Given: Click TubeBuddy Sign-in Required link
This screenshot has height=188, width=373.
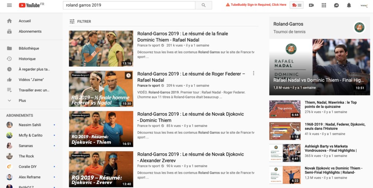Looking at the screenshot, I should tap(256, 5).
